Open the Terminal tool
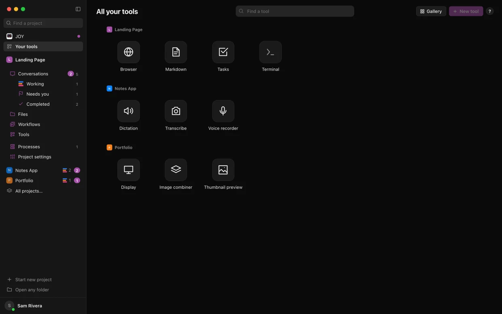 pos(270,52)
